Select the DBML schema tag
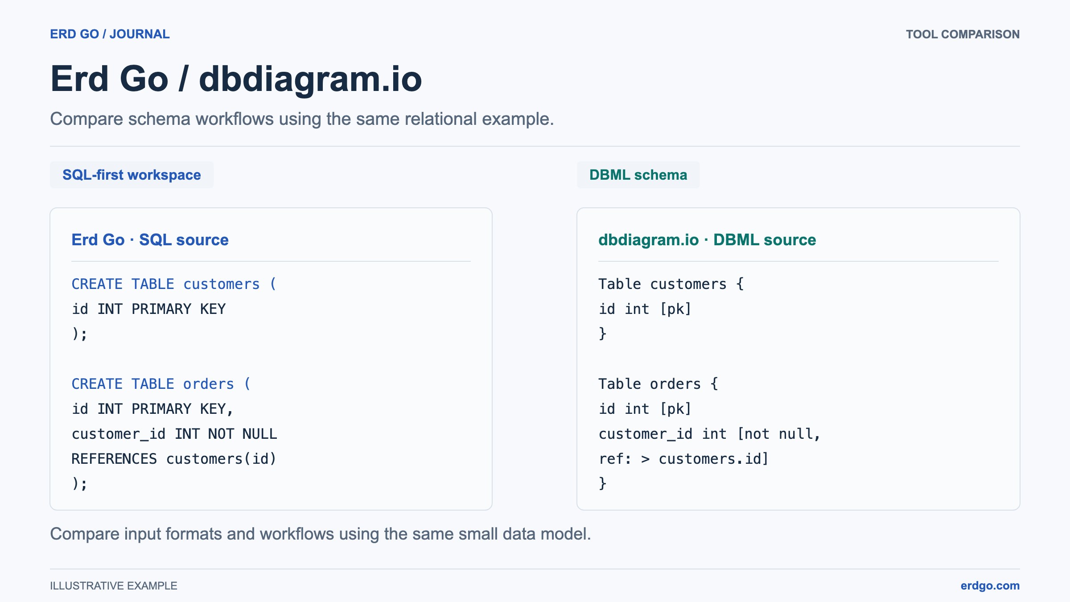Screen dimensions: 1070x602 point(638,175)
